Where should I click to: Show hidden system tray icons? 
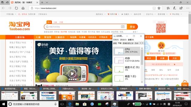pyautogui.click(x=143, y=104)
